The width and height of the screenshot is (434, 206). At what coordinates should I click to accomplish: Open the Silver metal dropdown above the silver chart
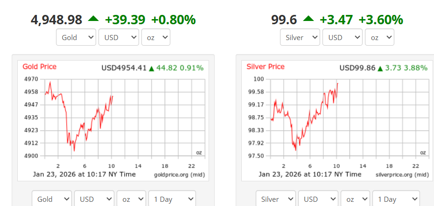[x=300, y=37]
